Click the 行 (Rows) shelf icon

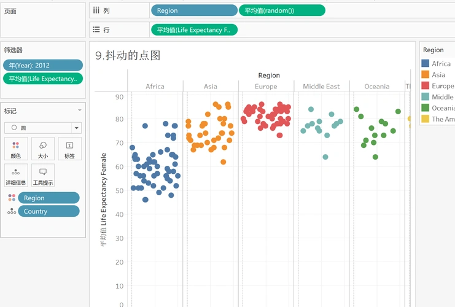(x=96, y=29)
